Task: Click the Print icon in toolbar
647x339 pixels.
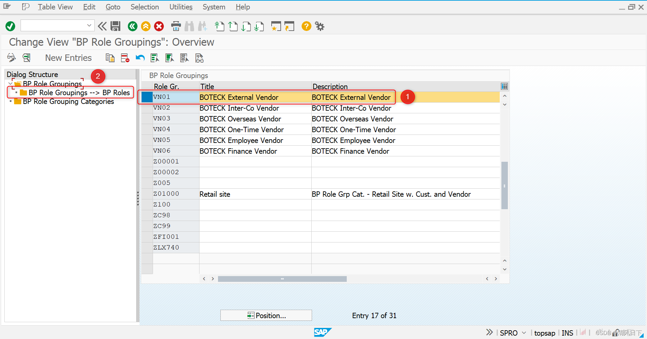Action: pyautogui.click(x=176, y=26)
